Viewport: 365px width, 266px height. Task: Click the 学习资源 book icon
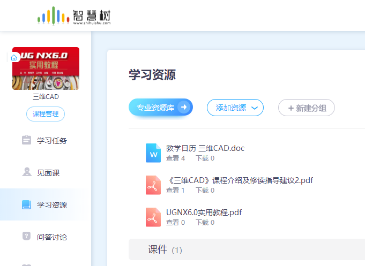point(26,204)
